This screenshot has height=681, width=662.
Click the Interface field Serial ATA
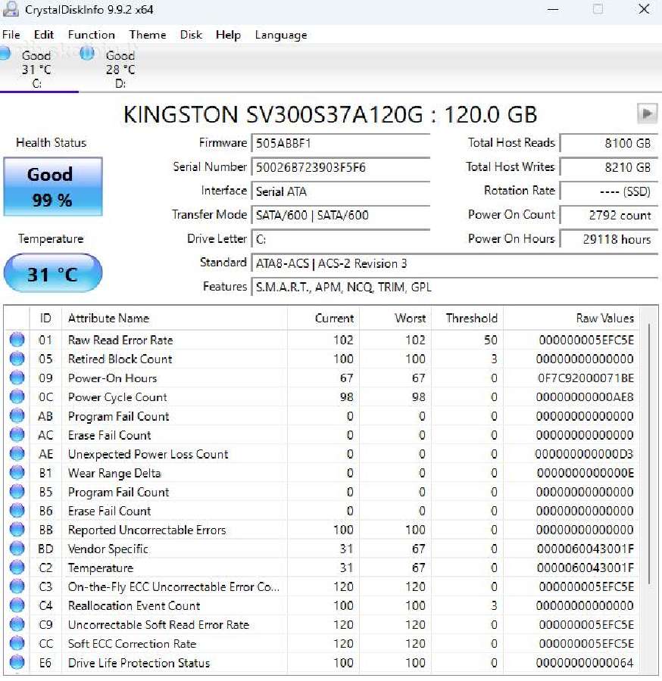(341, 191)
